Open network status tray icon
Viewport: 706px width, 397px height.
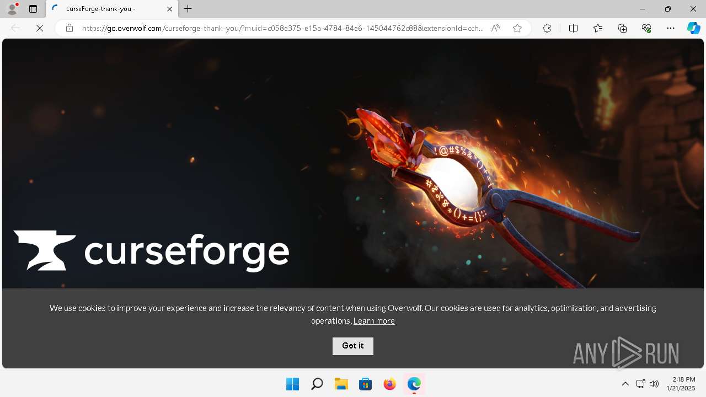click(640, 384)
